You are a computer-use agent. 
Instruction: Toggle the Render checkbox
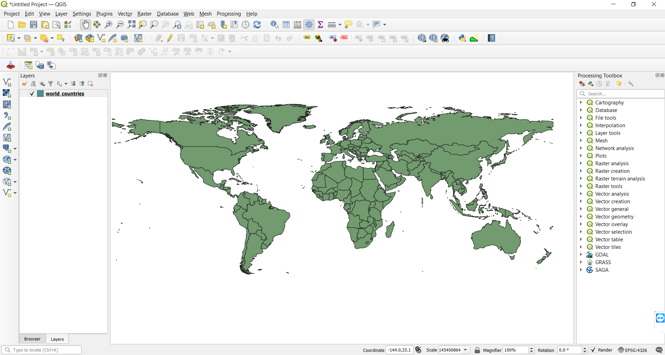pos(593,350)
